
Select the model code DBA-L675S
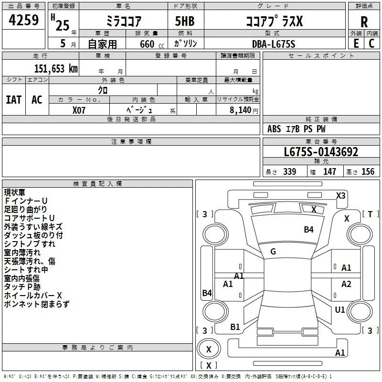pyautogui.click(x=274, y=44)
